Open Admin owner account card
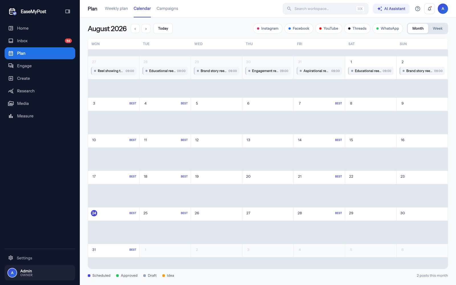 point(40,273)
